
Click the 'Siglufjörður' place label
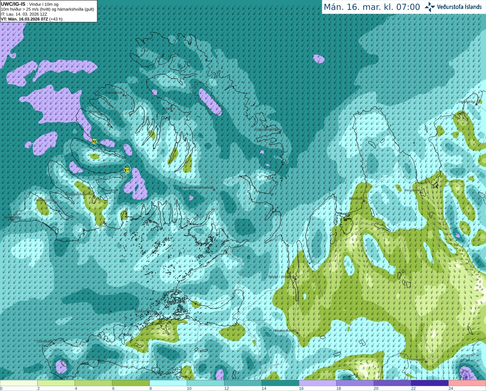pos(467,102)
